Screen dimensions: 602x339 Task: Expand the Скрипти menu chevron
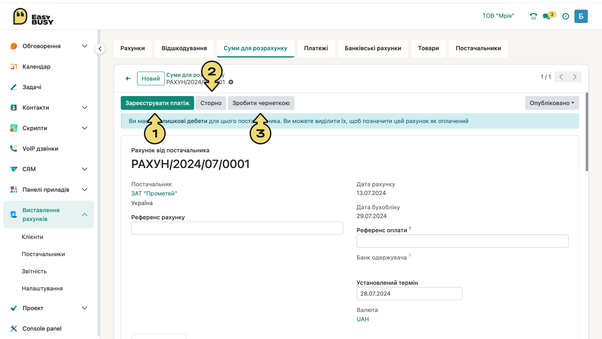click(85, 128)
